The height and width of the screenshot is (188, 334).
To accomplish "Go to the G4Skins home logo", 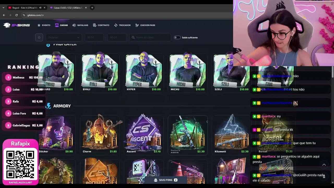I will tap(16, 25).
